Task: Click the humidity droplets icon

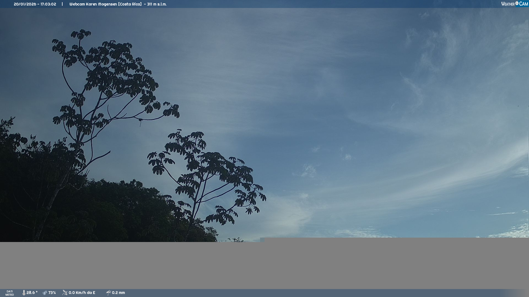Action: (x=45, y=293)
